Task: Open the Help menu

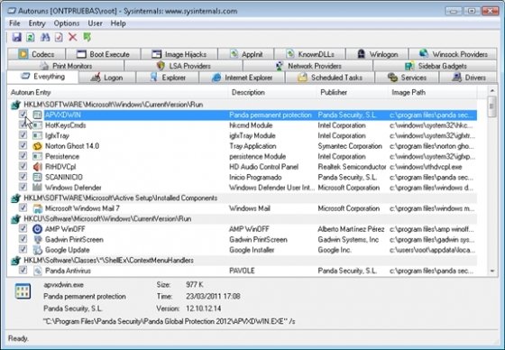Action: [x=118, y=23]
